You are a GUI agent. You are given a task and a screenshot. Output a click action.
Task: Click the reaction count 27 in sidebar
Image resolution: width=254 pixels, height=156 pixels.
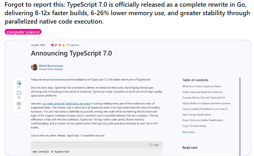pyautogui.click(x=19, y=87)
